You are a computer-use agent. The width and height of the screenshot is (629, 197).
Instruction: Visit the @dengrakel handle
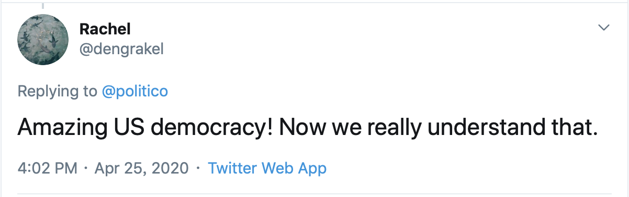(x=121, y=50)
